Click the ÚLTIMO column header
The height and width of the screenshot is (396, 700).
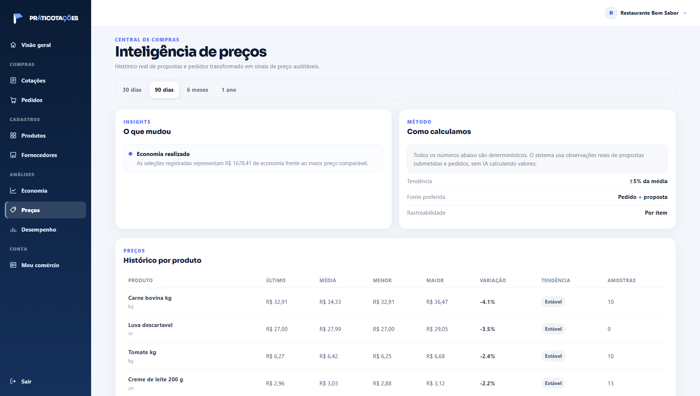(276, 280)
